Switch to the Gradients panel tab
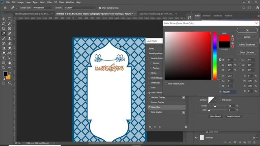Screen dimensions: 260x146 pos(218,16)
